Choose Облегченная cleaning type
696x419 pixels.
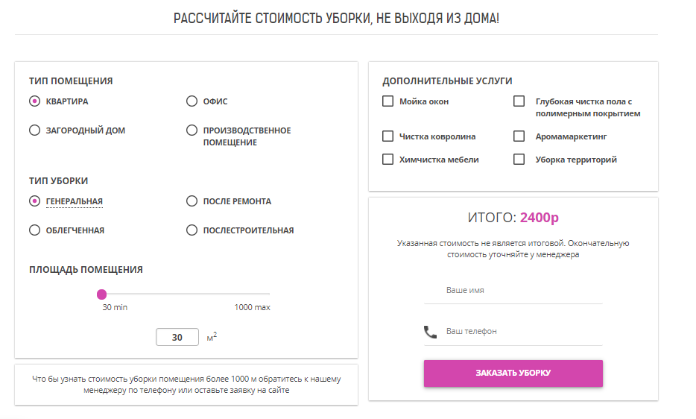pyautogui.click(x=34, y=230)
